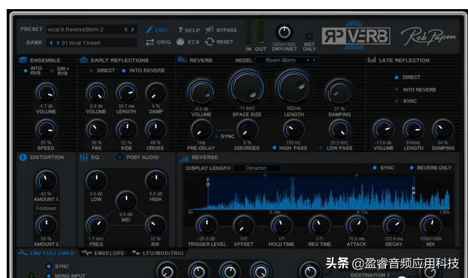Click the RESET icon
The height and width of the screenshot is (278, 468).
pos(210,42)
